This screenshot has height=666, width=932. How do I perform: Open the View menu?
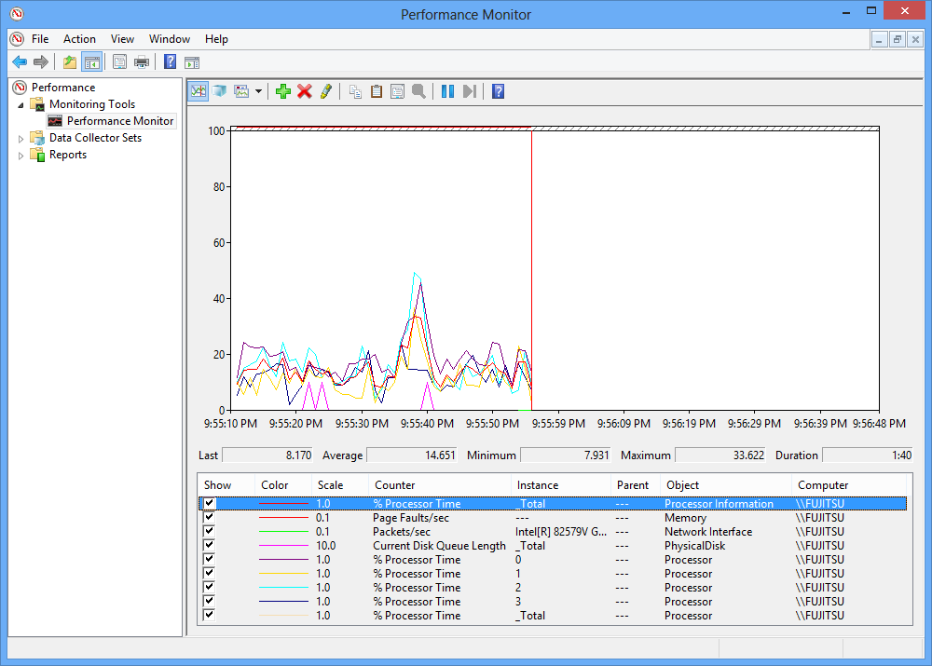coord(122,39)
